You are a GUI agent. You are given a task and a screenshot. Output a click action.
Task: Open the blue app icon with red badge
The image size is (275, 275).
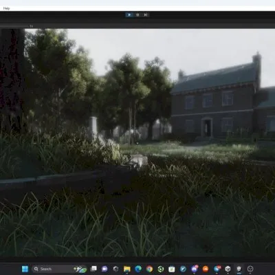click(217, 269)
